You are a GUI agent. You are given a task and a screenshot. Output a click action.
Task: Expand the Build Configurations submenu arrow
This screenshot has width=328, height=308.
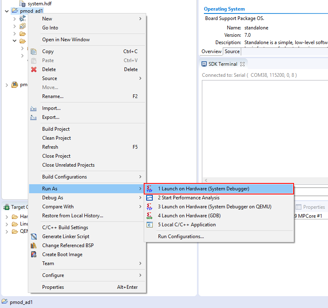click(x=140, y=177)
